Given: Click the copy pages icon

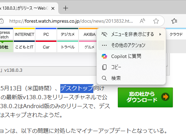Looking at the screenshot, I should coord(104,67).
